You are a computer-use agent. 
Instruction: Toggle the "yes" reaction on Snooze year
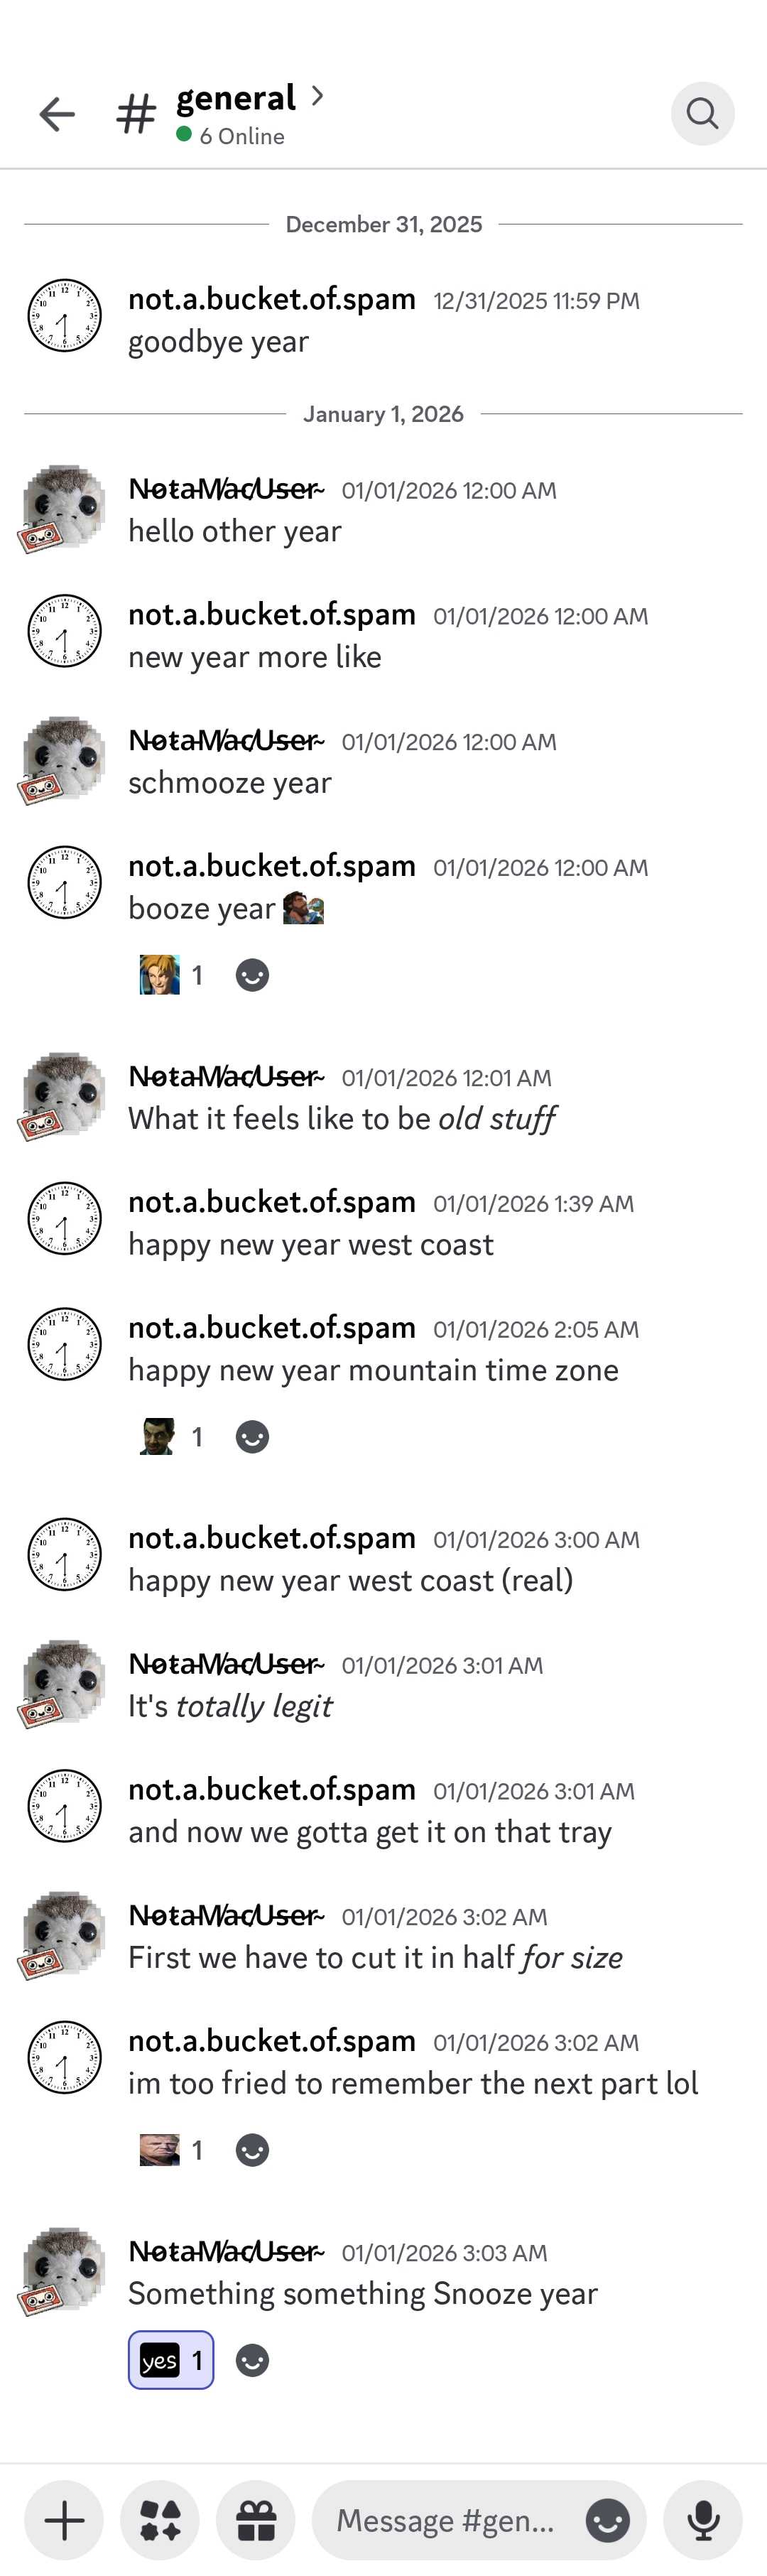171,2360
